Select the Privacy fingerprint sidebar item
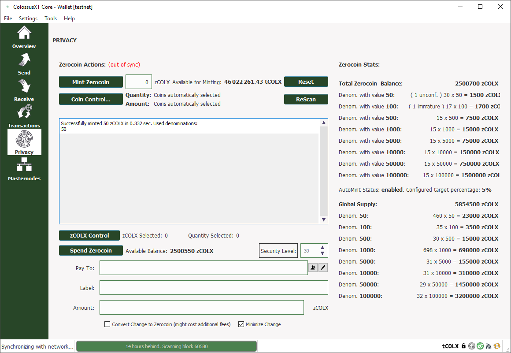Image resolution: width=511 pixels, height=353 pixels. [24, 142]
